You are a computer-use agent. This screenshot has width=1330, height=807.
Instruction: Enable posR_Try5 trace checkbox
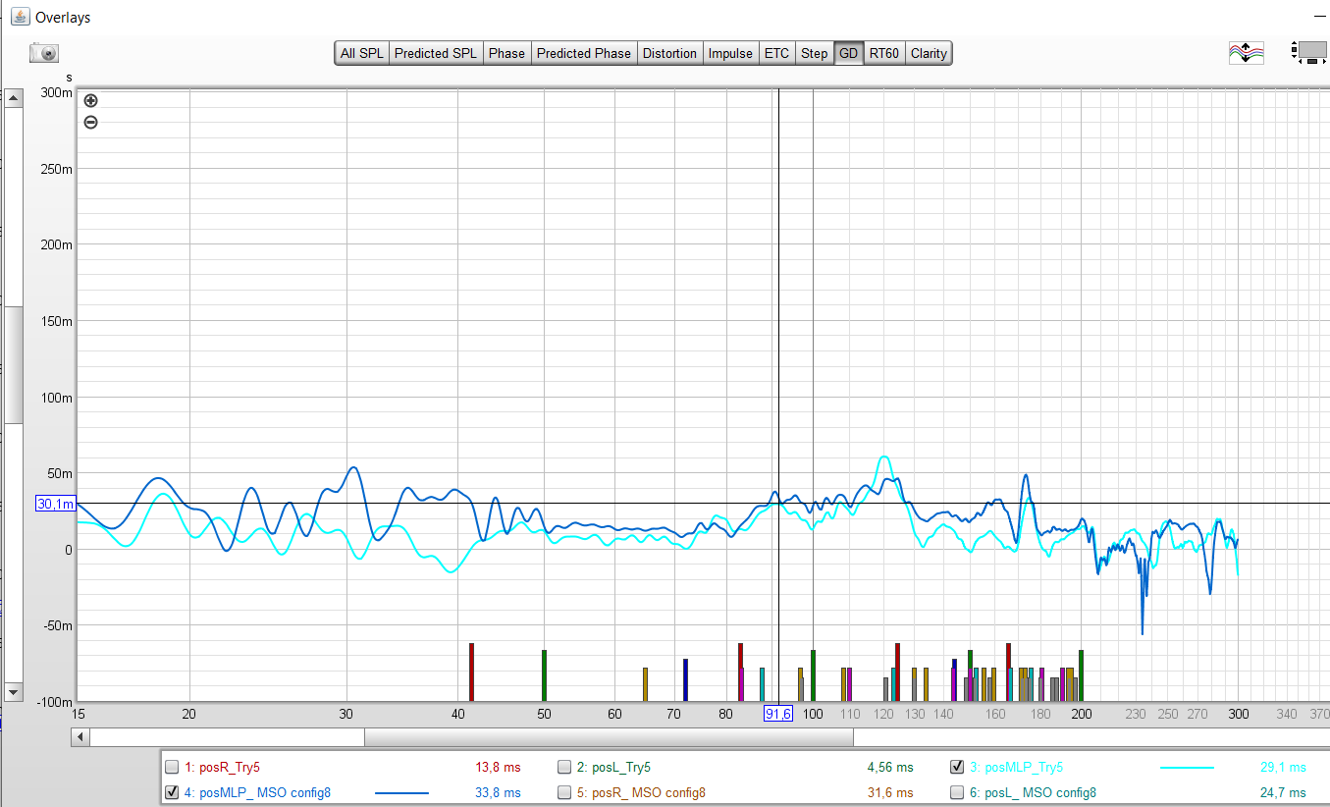172,768
